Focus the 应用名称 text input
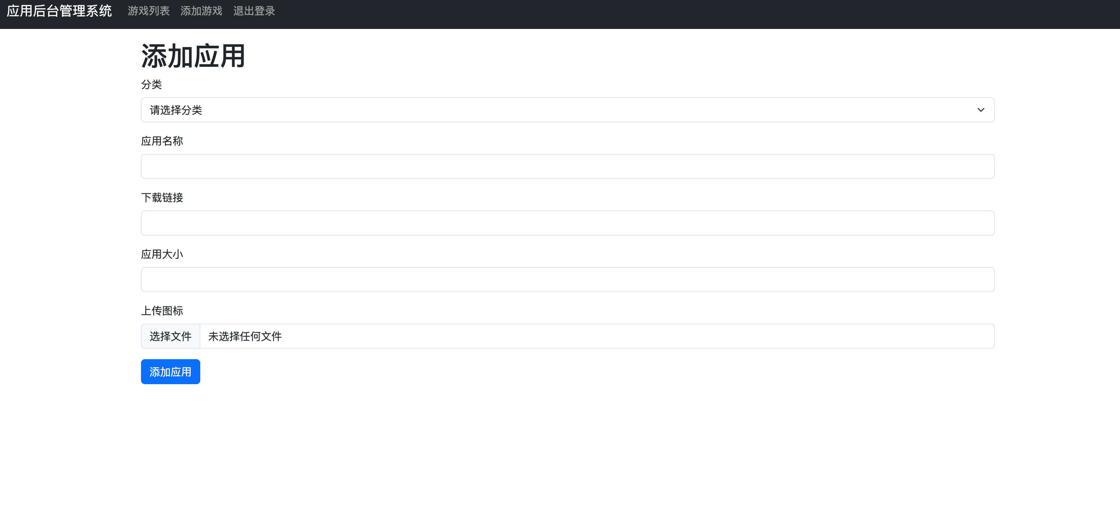 567,166
